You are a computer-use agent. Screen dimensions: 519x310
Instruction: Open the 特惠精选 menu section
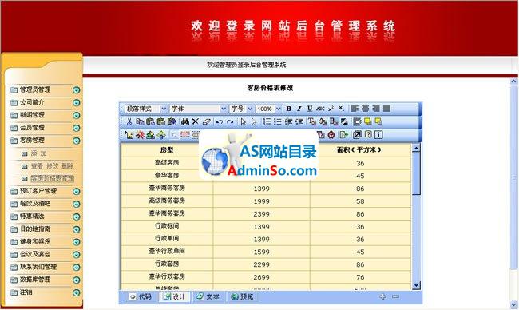pos(32,216)
